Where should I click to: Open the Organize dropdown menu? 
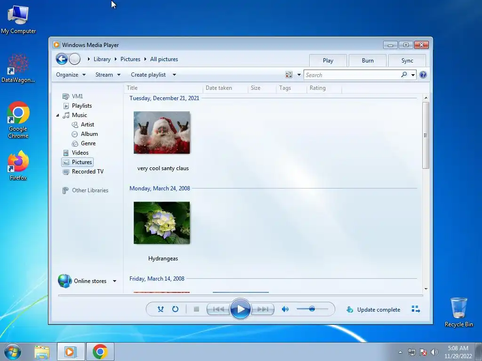tap(71, 75)
